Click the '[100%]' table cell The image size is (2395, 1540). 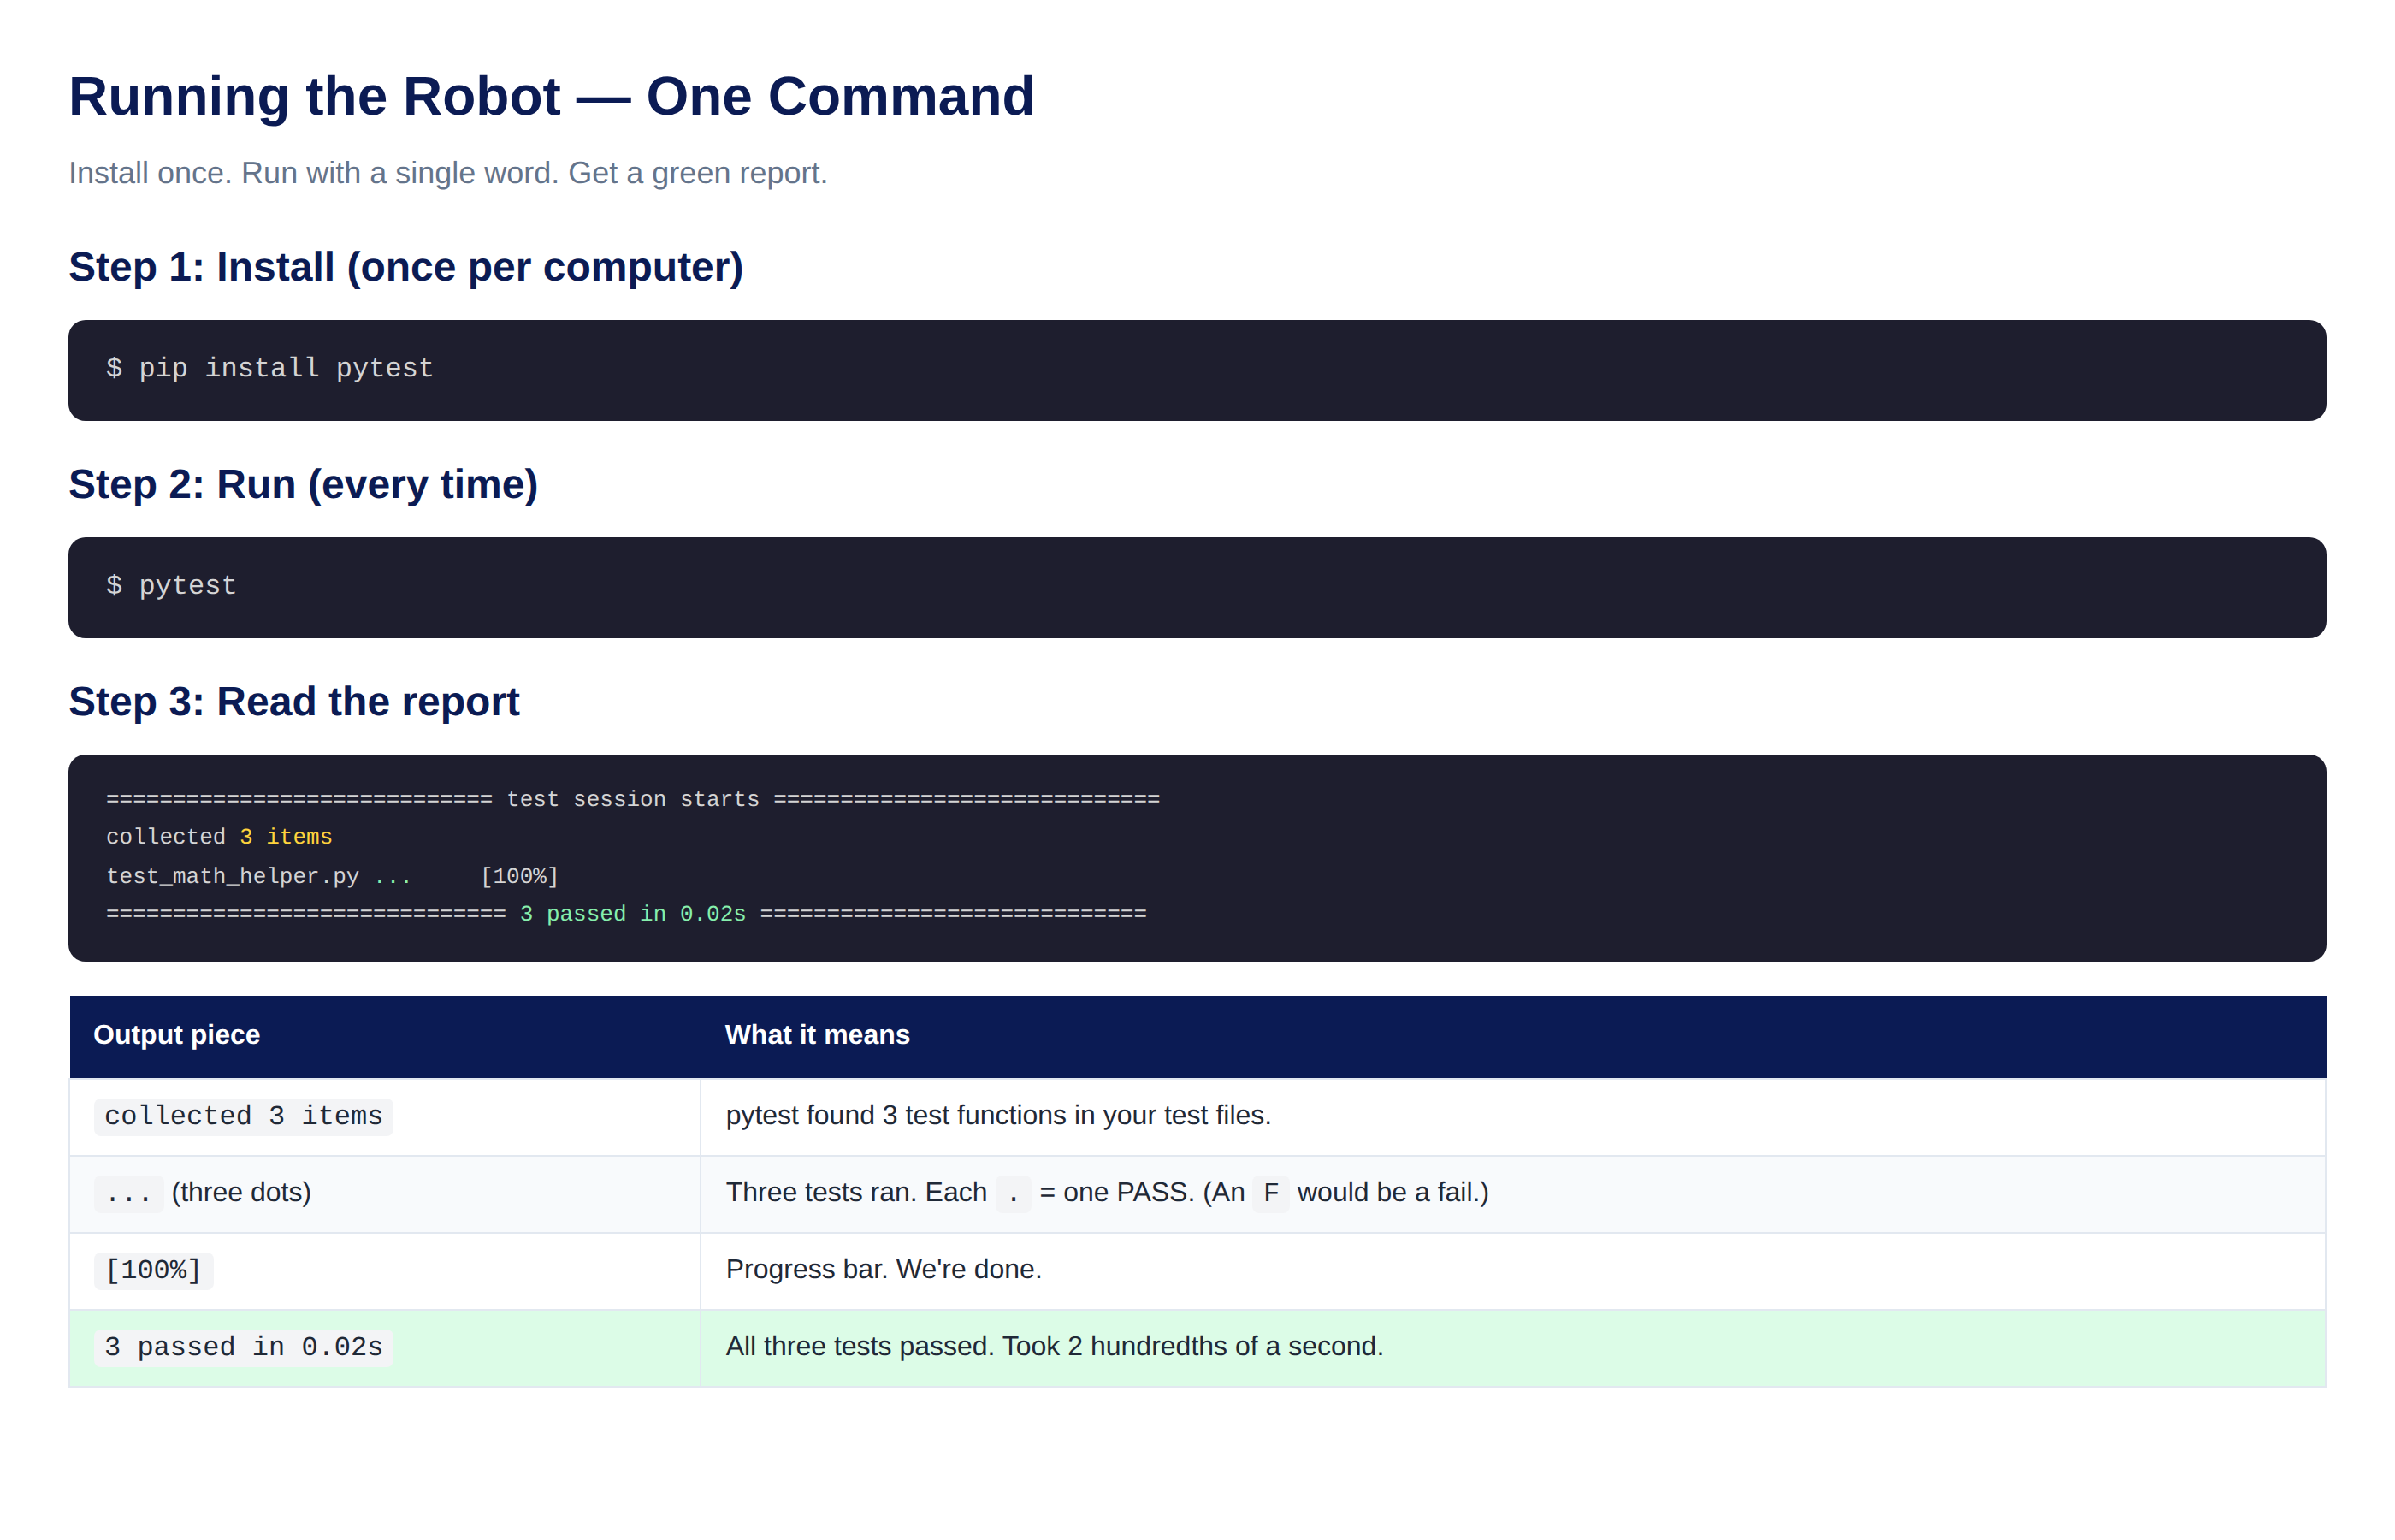click(385, 1271)
